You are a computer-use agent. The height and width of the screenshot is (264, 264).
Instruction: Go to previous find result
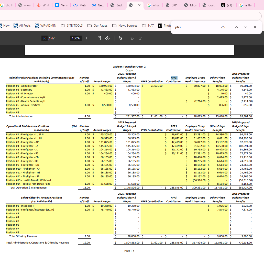tap(237, 27)
